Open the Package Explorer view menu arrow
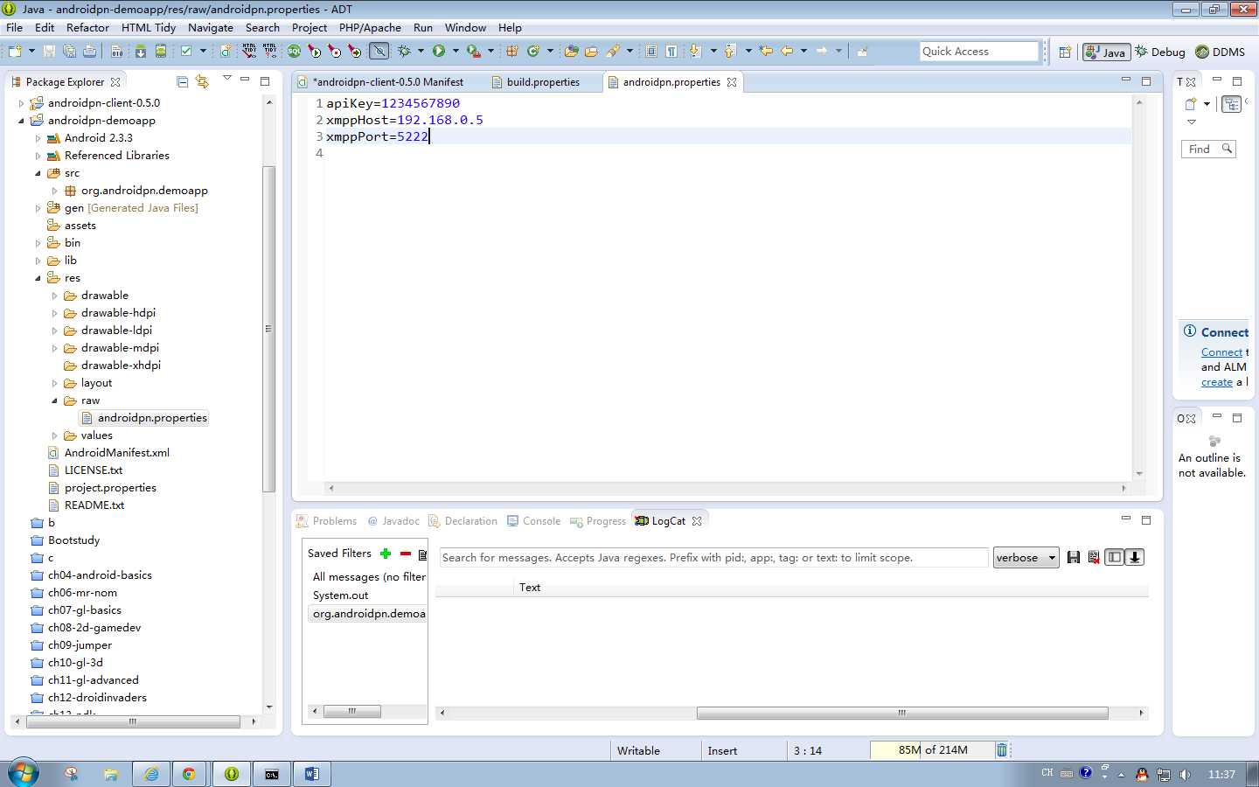 coord(227,79)
